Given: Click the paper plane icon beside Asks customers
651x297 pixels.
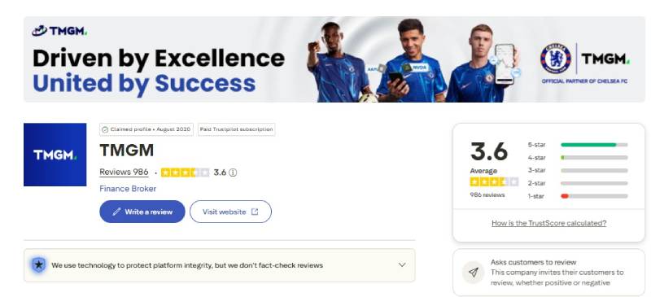Looking at the screenshot, I should [x=474, y=273].
